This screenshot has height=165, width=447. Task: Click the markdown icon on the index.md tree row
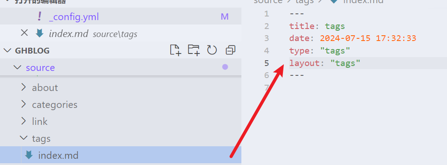29,155
